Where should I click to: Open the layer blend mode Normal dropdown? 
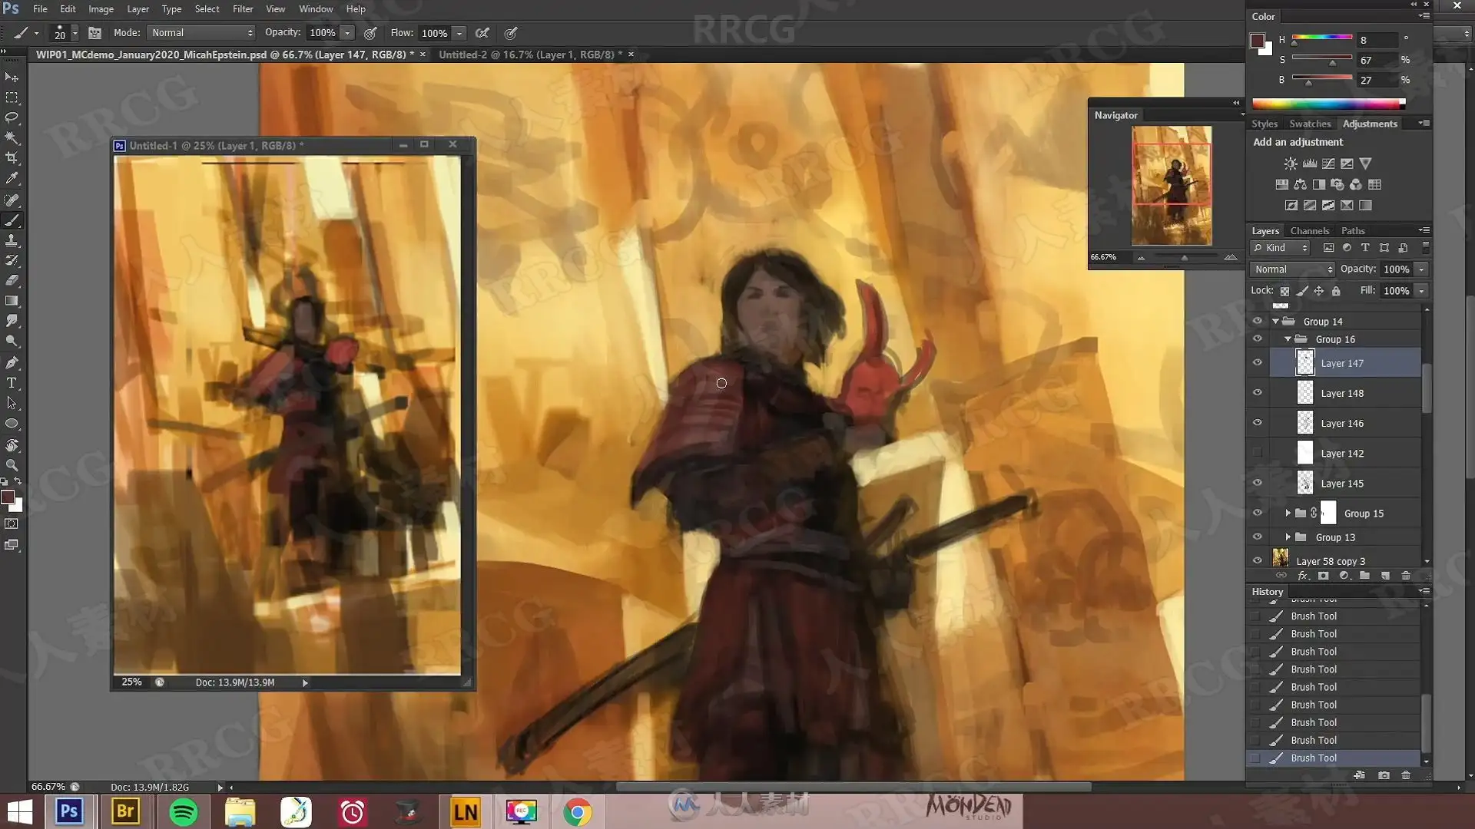(x=1293, y=269)
